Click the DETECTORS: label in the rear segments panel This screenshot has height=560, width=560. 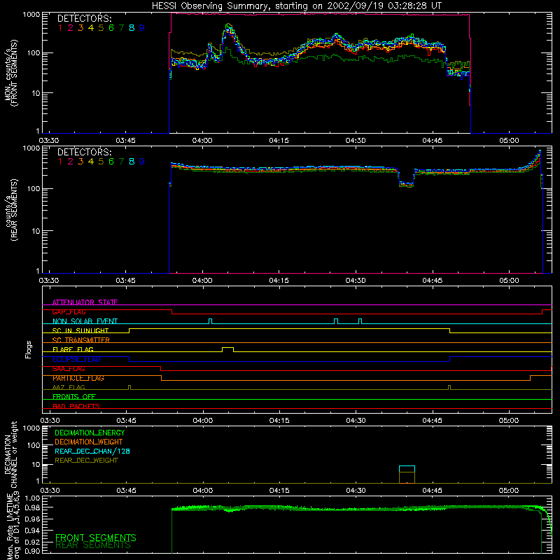pyautogui.click(x=84, y=153)
